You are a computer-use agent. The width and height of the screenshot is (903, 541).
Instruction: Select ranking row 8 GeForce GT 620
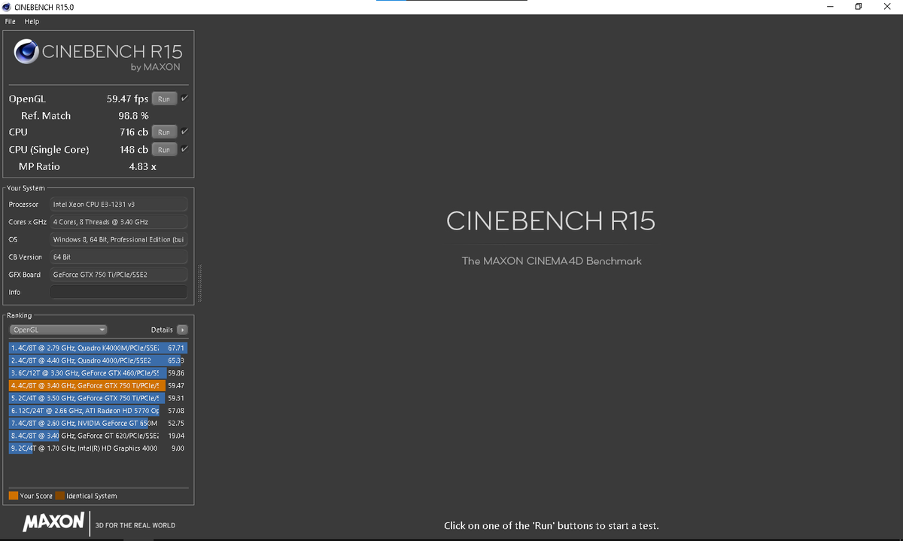99,435
